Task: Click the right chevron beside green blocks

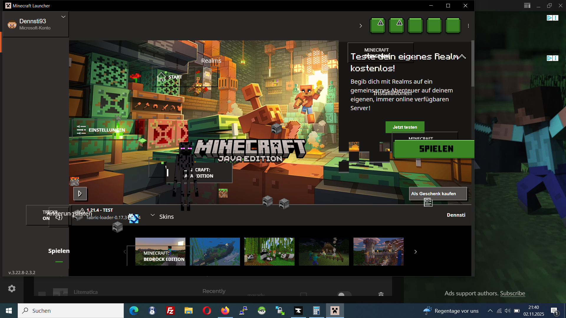Action: [x=361, y=26]
